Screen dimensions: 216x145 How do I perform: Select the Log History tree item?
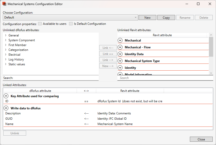tap(16, 59)
